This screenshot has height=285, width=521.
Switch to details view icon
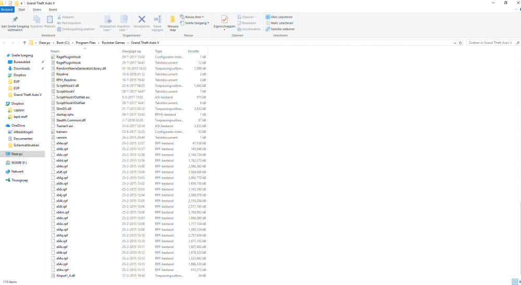pyautogui.click(x=515, y=282)
